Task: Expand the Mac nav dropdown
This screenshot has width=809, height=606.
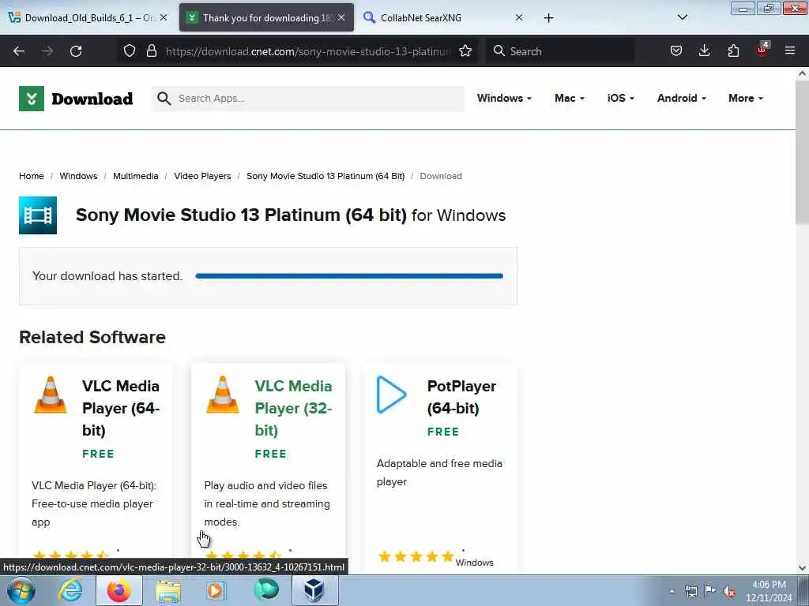Action: pos(569,98)
